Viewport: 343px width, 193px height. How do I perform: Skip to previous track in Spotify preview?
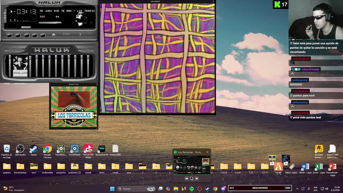pyautogui.click(x=187, y=179)
